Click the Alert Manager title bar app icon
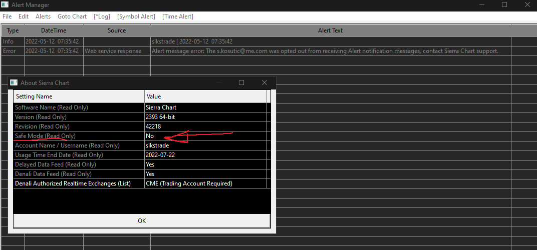Image resolution: width=537 pixels, height=250 pixels. (5, 5)
